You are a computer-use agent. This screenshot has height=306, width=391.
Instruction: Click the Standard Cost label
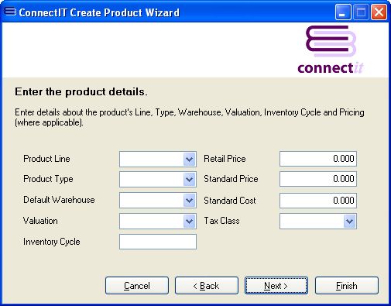[x=230, y=201]
